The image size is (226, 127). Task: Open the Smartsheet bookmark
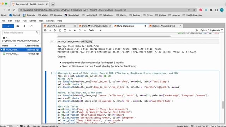72,15
